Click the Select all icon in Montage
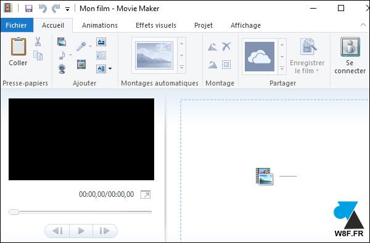Viewport: 370px width, 243px height. click(226, 64)
